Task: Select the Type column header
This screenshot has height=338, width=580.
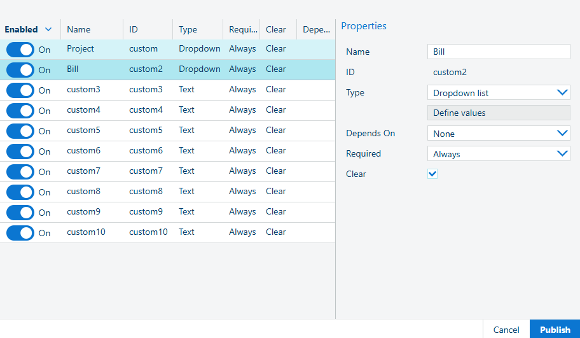Action: pyautogui.click(x=188, y=29)
